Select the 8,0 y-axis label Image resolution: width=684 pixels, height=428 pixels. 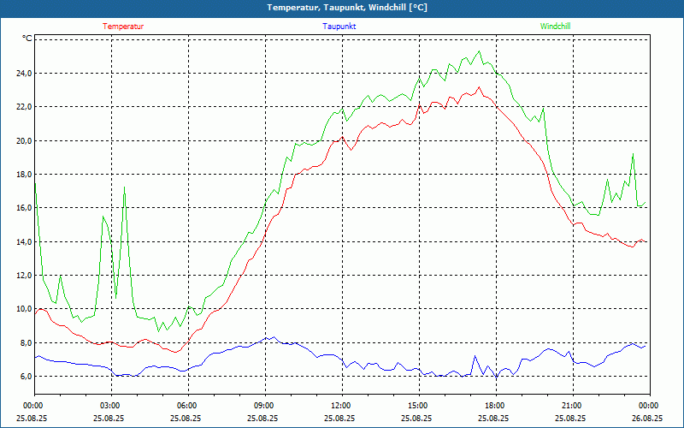point(26,343)
